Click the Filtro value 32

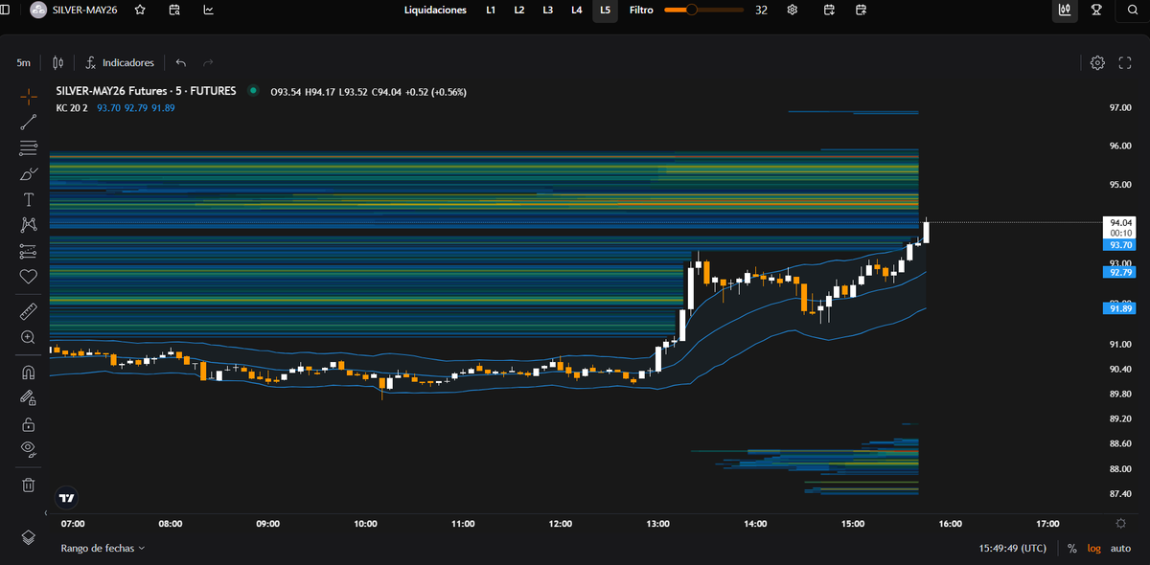761,10
